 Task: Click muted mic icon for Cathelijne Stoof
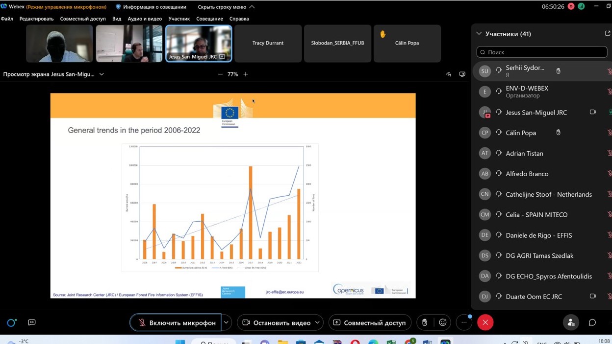(x=610, y=194)
